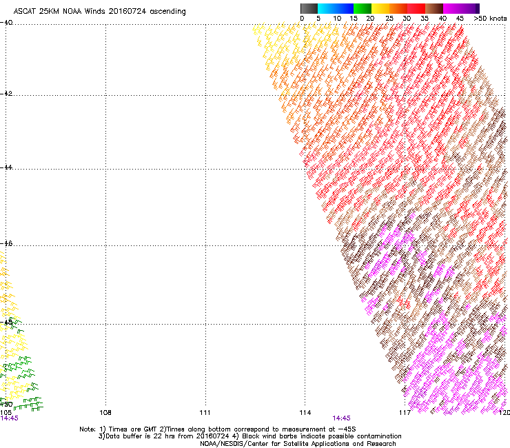
Task: Click the latitude label '-42'
Action: pos(6,93)
